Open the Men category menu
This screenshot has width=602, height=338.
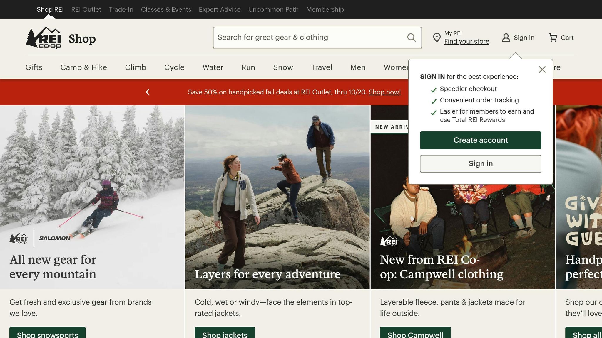click(x=358, y=67)
